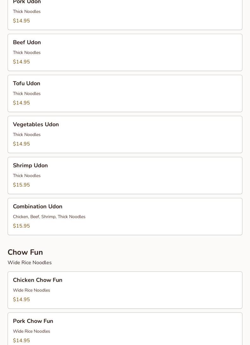
Task: Select the Pork Chow Fun card
Action: [x=125, y=329]
